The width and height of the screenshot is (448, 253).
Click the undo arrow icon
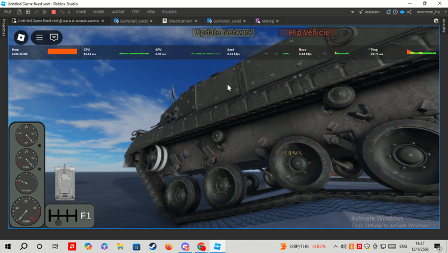[62, 12]
